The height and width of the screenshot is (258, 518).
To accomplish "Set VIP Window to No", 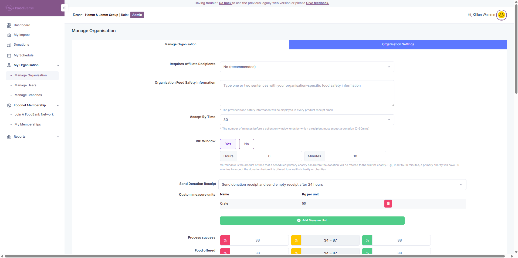I will (246, 144).
